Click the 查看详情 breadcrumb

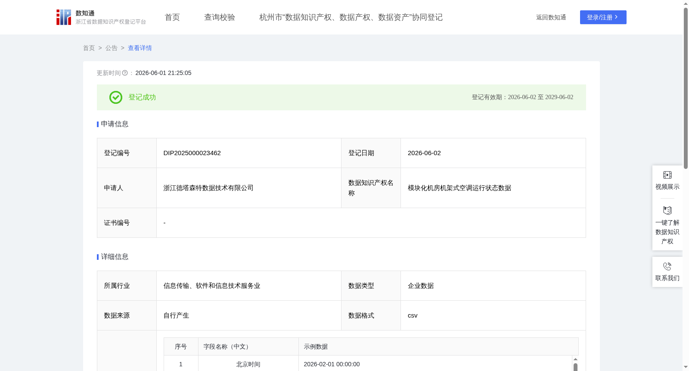(140, 48)
